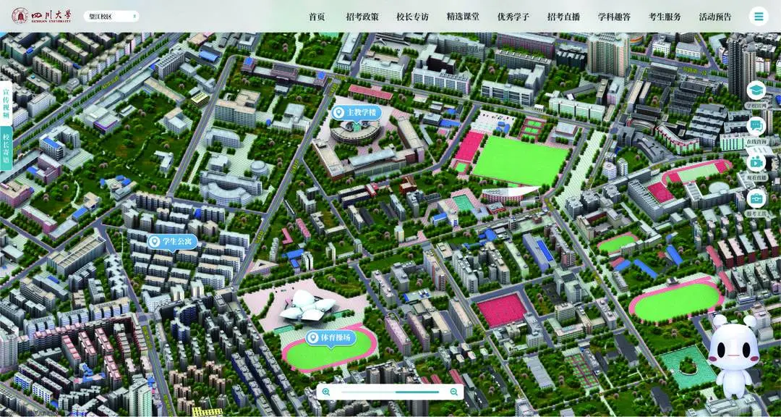Click the Sichuan University logo
The height and width of the screenshot is (417, 781).
pyautogui.click(x=41, y=16)
